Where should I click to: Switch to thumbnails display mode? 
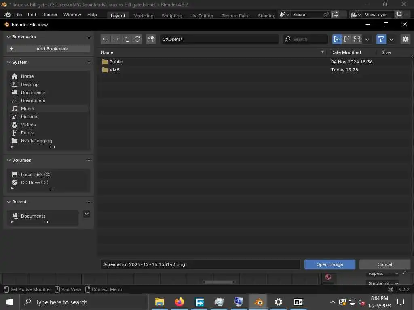[x=357, y=39]
